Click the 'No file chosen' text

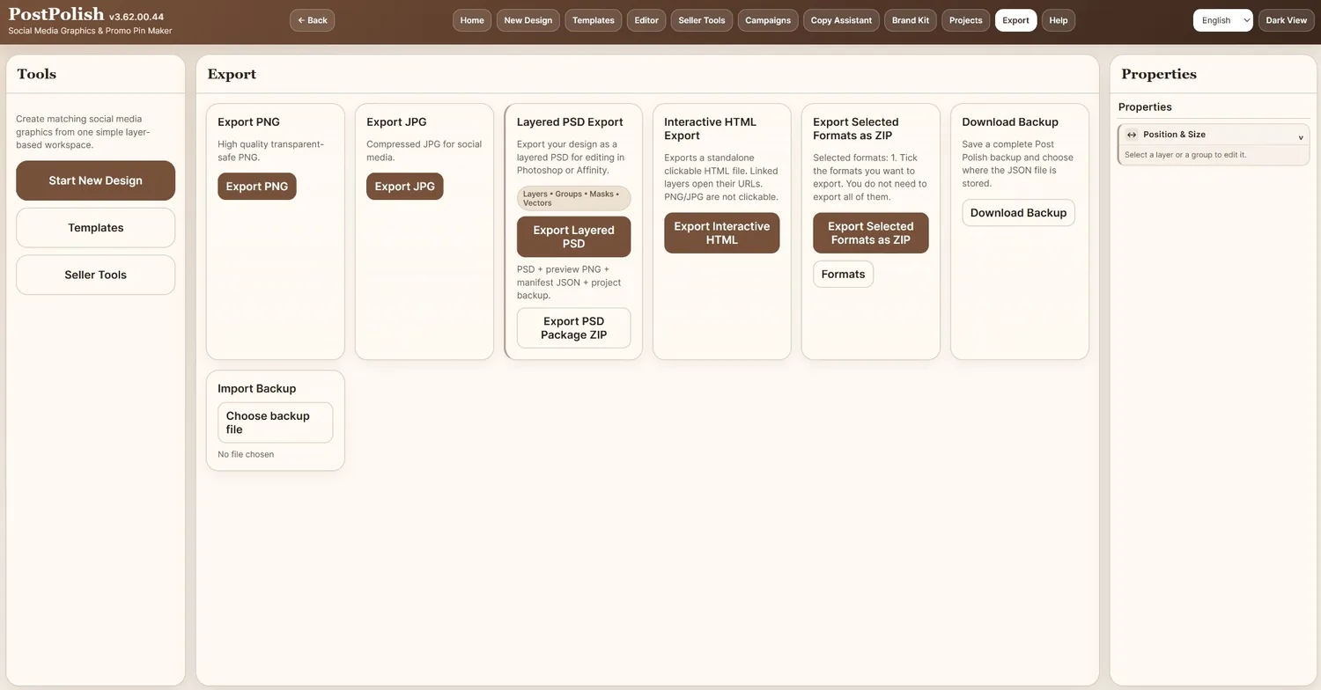246,454
